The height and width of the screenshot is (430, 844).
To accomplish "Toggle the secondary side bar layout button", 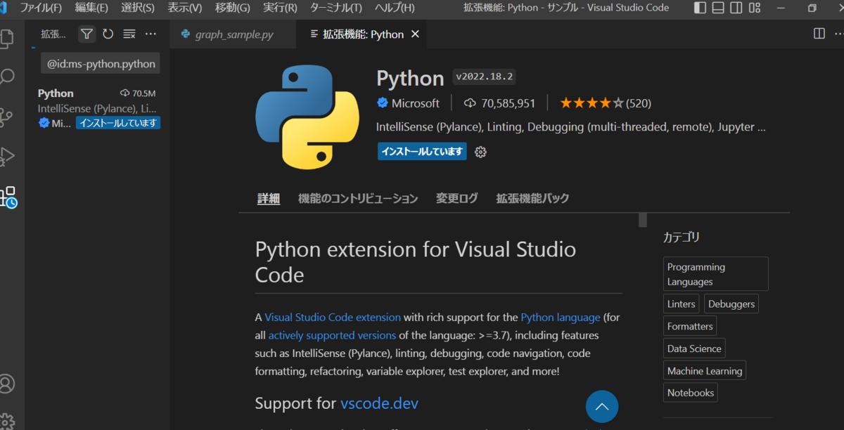I will click(736, 8).
